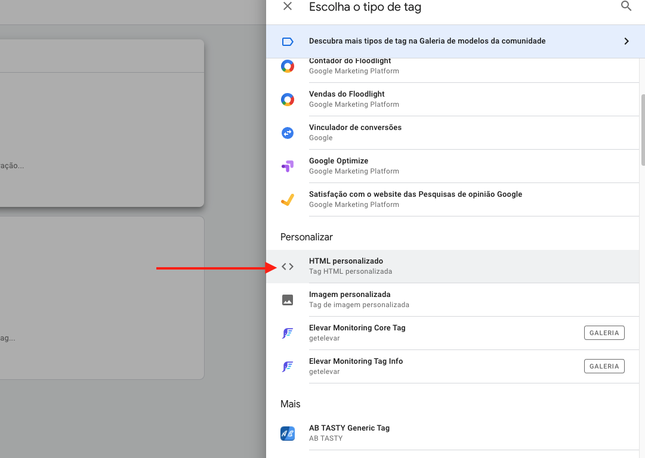Image resolution: width=645 pixels, height=458 pixels.
Task: Click the orange checkmark survey icon
Action: (288, 199)
